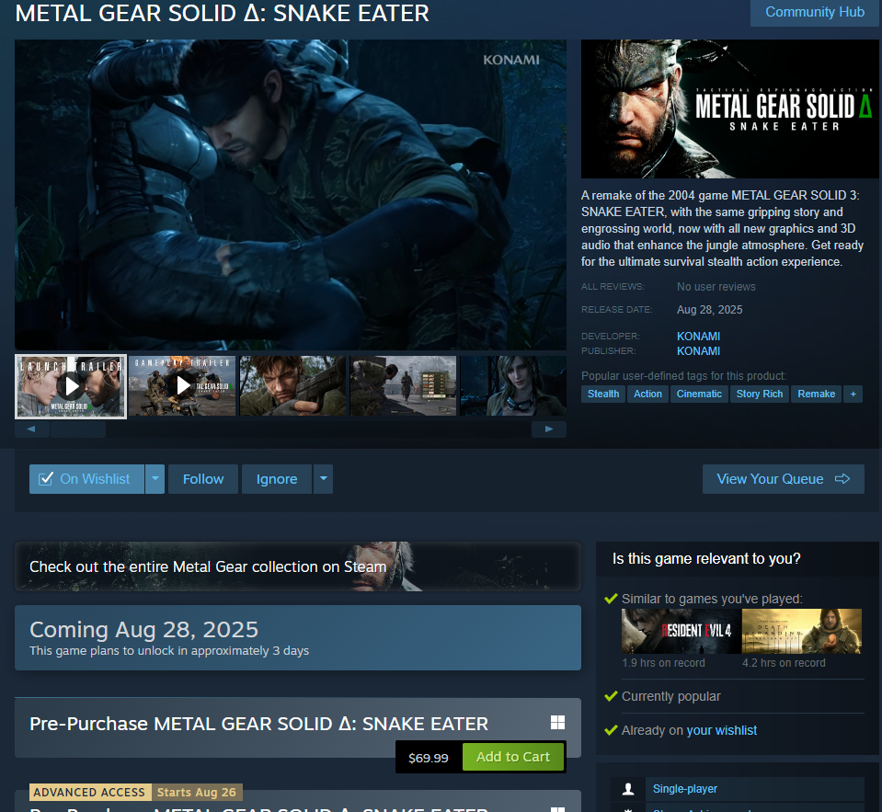Click the Windows platform icon beside Pre-Purchase

pyautogui.click(x=557, y=723)
